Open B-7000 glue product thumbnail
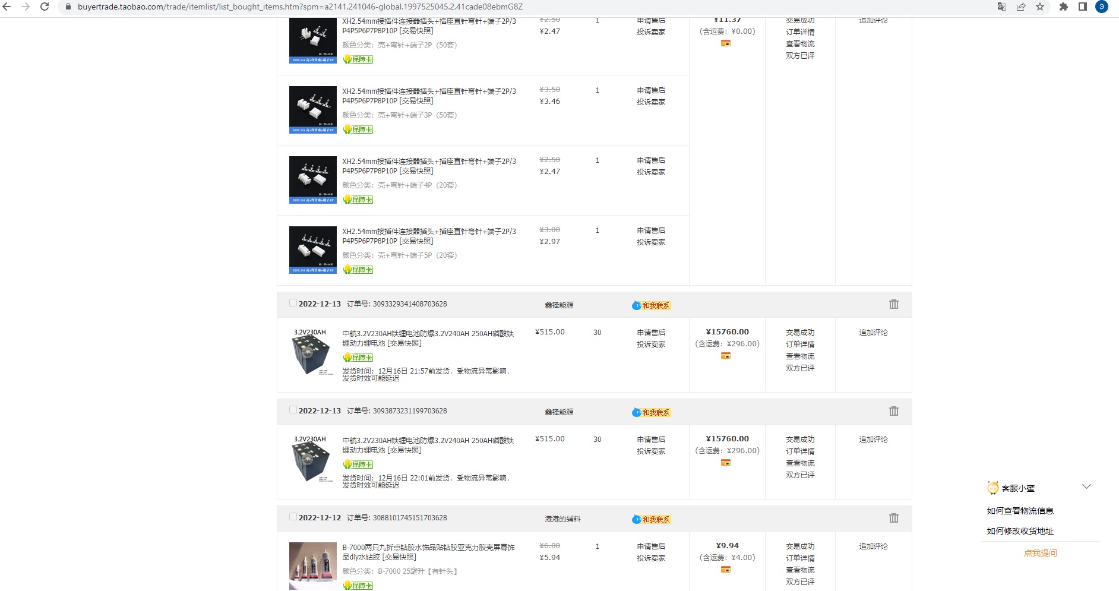This screenshot has height=591, width=1119. point(313,566)
